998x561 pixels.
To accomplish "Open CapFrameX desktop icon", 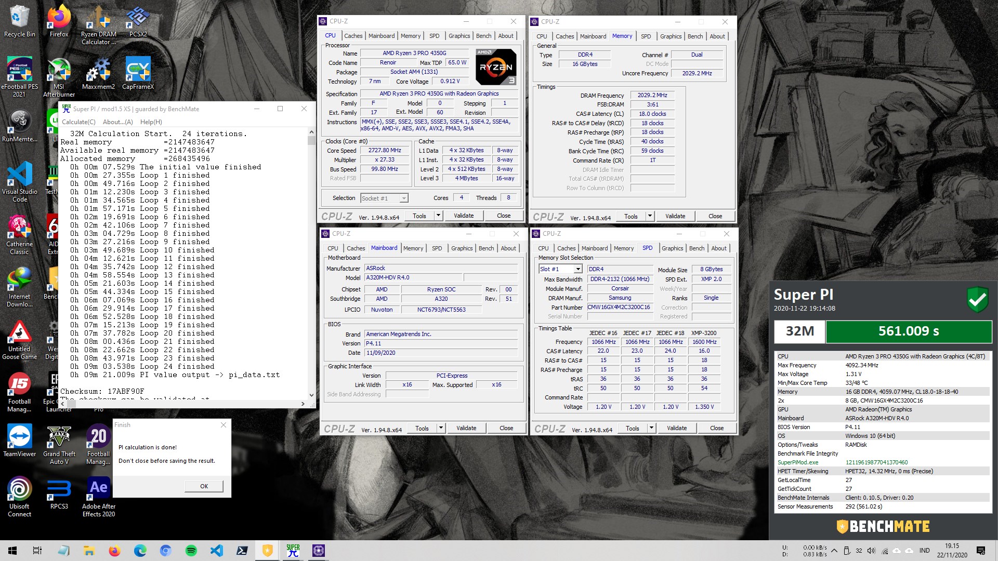I will pyautogui.click(x=138, y=74).
